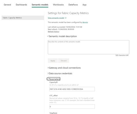Collapse the Semantic model description section
This screenshot has height=114, width=137.
point(62,36)
